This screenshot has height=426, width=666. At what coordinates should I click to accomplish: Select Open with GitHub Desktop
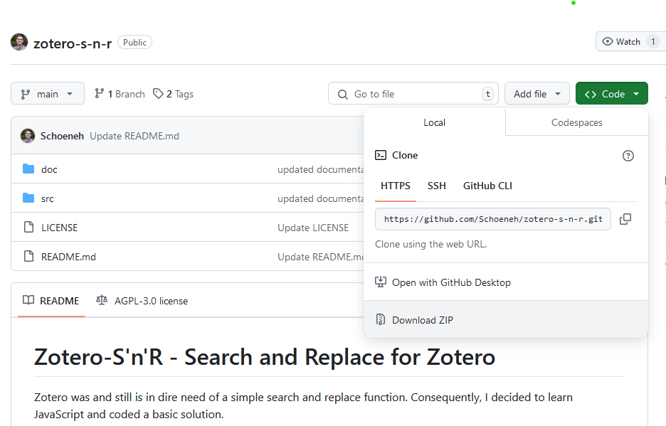point(450,282)
